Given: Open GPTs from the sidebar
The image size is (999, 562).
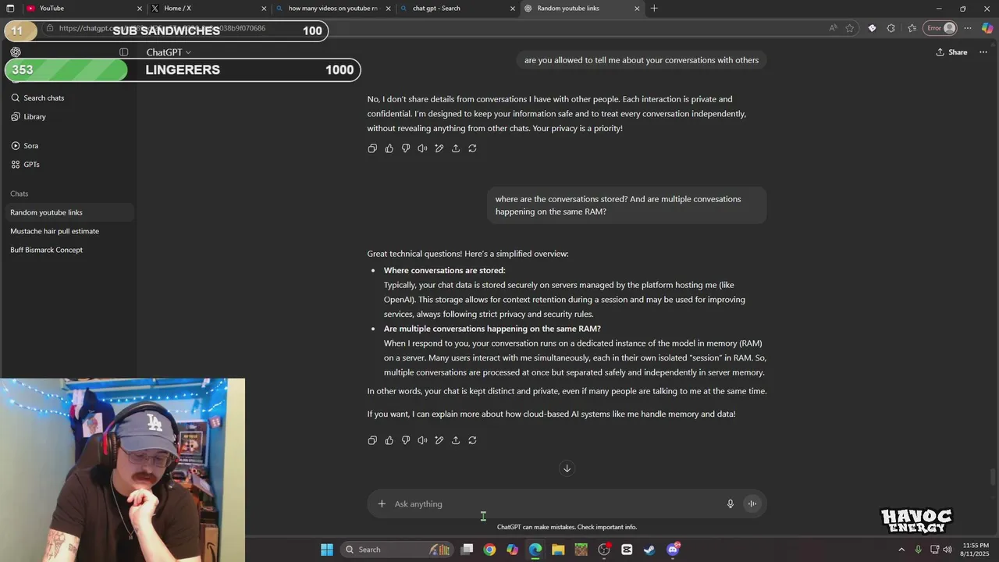Looking at the screenshot, I should pos(69,165).
